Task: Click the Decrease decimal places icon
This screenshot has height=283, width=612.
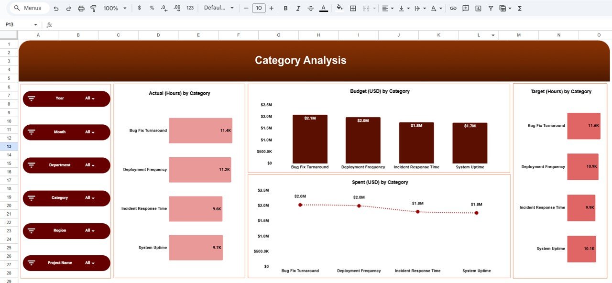Action: coord(163,8)
